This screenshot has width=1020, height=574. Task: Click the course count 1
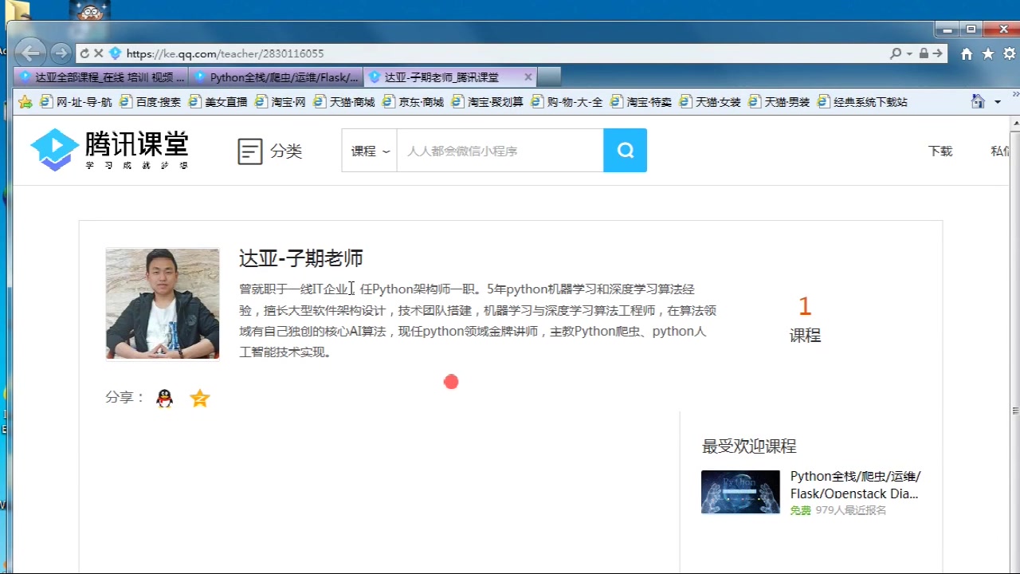point(805,306)
